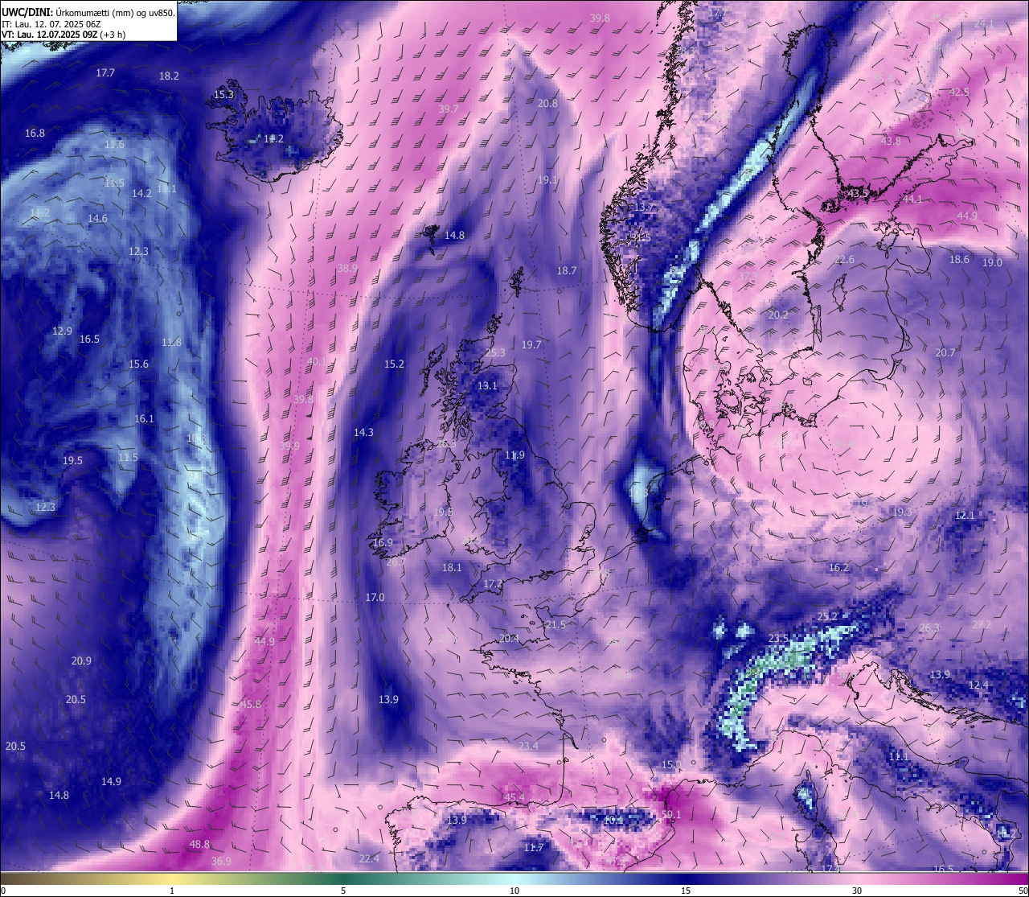Viewport: 1029px width, 897px height.
Task: Select the 19.7 value label
Action: [531, 344]
